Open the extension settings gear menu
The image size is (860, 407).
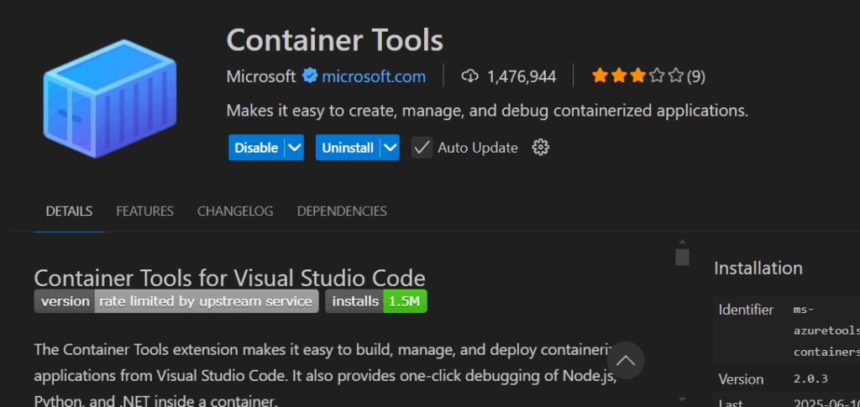[x=541, y=148]
